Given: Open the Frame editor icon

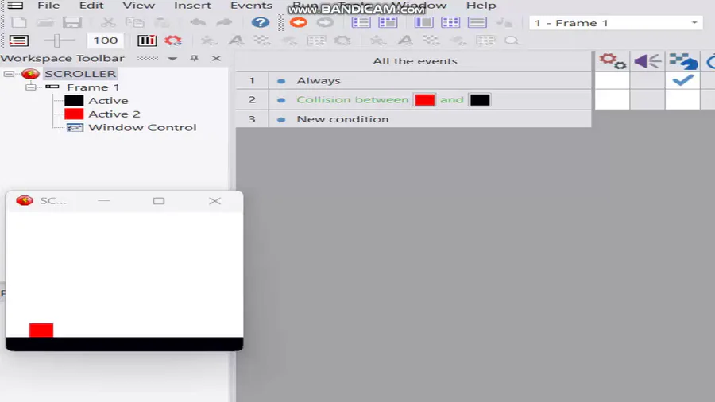Looking at the screenshot, I should (x=388, y=22).
